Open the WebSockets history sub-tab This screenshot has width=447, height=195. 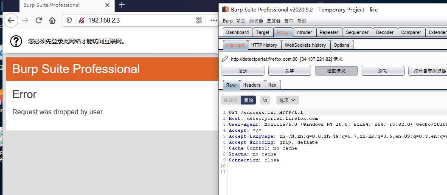(x=305, y=45)
